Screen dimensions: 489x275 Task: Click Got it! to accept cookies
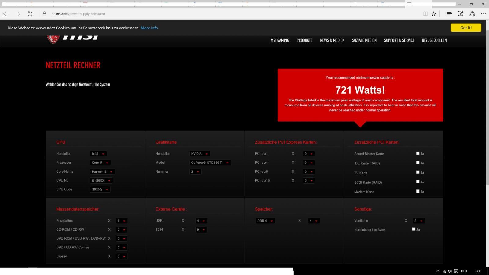coord(466,28)
